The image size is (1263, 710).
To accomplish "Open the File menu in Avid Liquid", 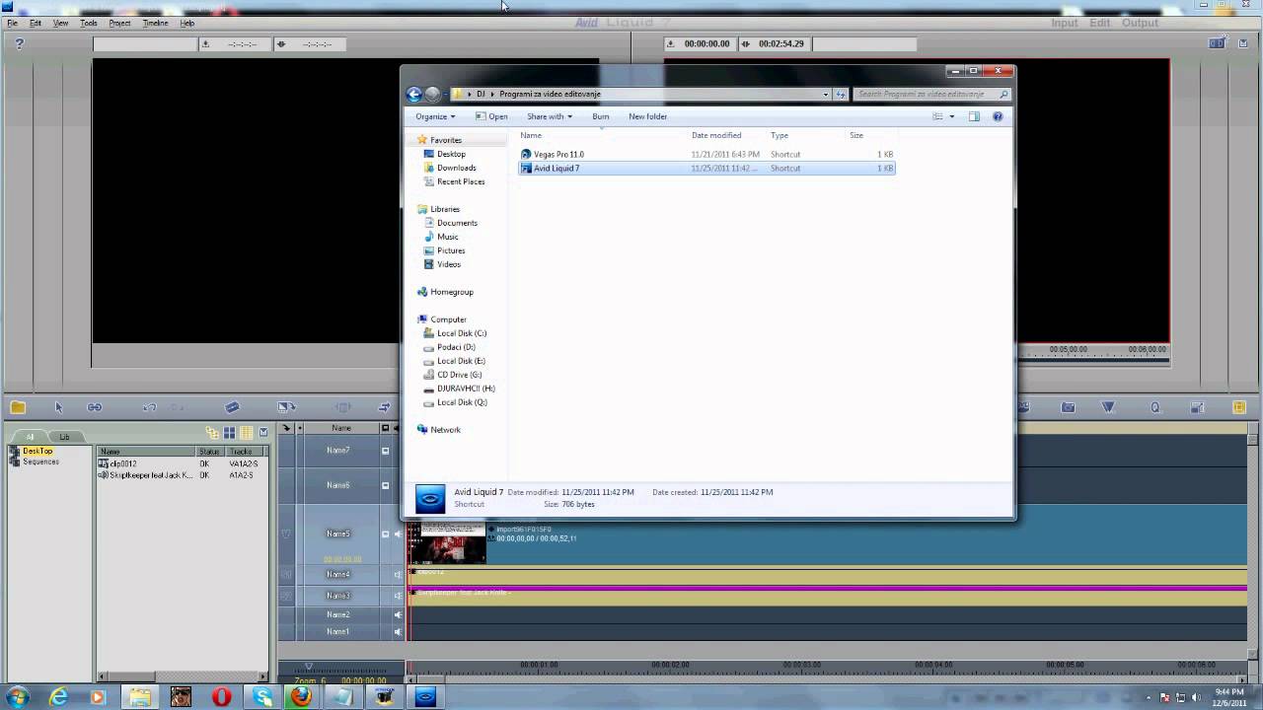I will click(12, 23).
